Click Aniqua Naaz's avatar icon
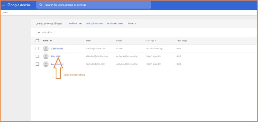 tap(46, 48)
